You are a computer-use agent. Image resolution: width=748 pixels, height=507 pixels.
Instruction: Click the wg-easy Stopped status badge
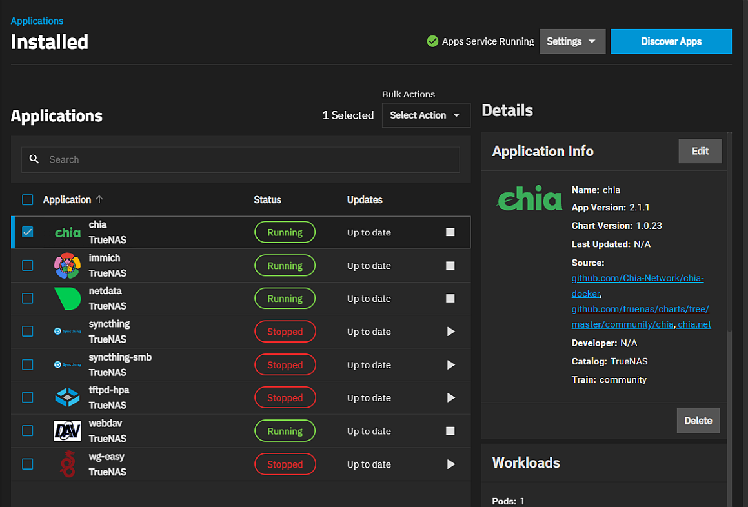point(285,464)
